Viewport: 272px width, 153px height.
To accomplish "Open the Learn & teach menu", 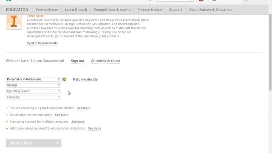I will (x=76, y=10).
